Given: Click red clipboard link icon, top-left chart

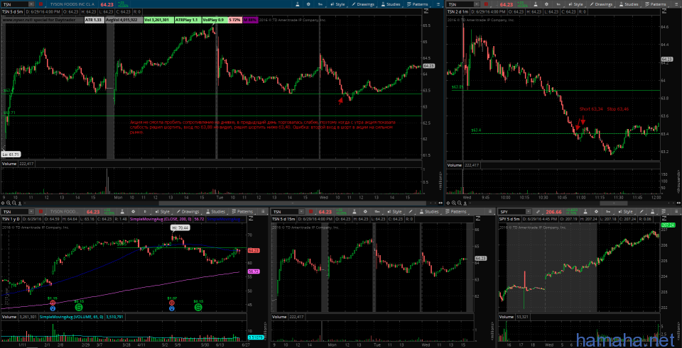Looking at the screenshot, I should (x=41, y=4).
